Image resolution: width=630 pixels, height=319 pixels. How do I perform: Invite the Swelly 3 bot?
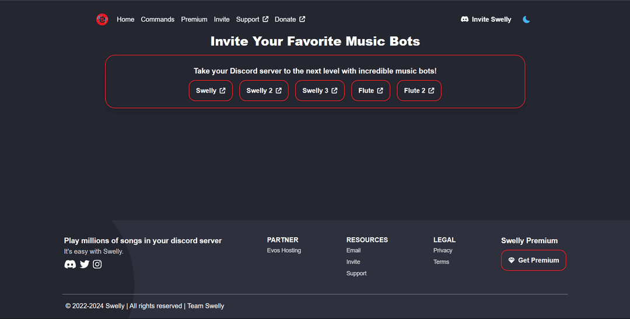click(320, 91)
